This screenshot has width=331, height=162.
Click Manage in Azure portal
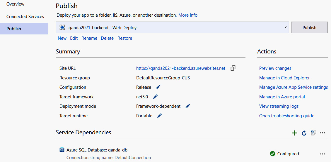[282, 97]
